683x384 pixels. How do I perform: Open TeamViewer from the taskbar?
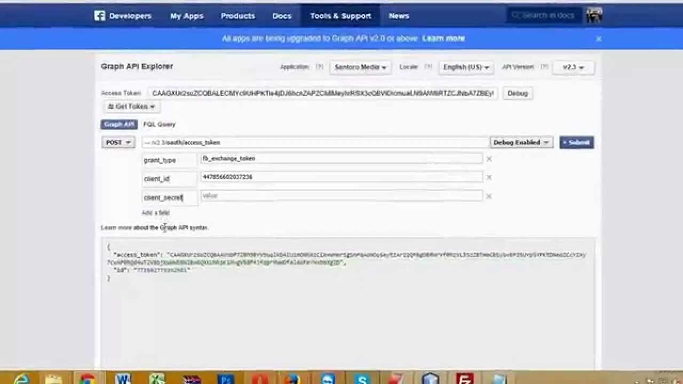coord(328,378)
